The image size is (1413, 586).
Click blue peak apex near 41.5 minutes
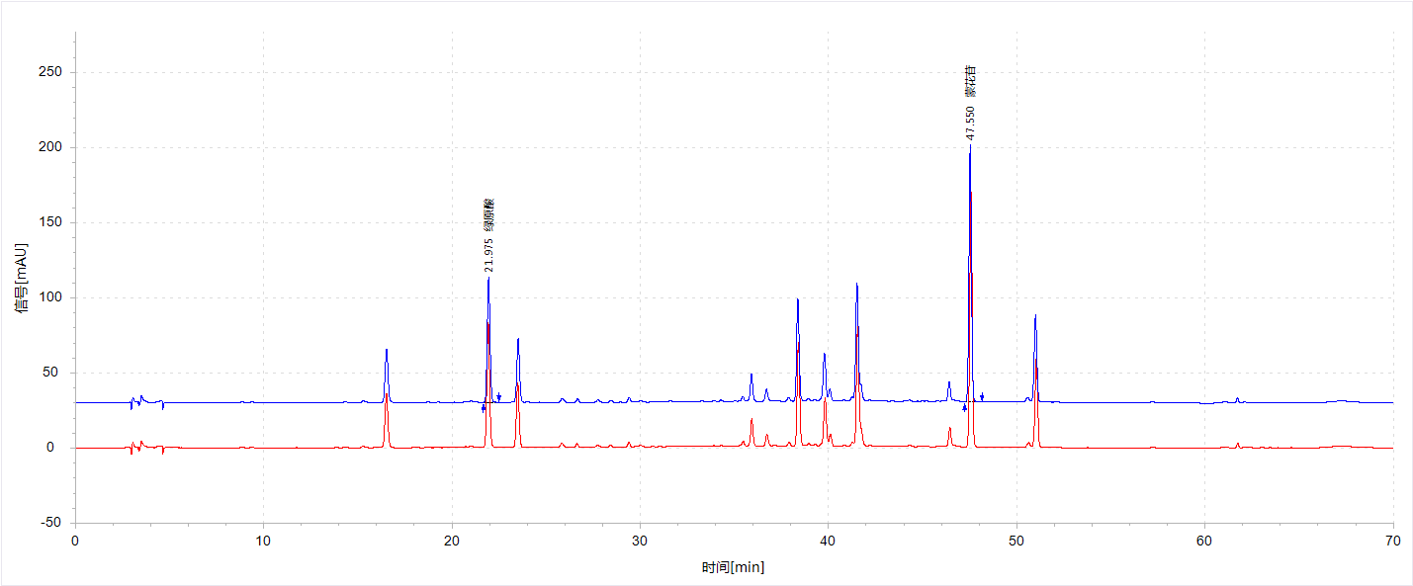(x=857, y=286)
